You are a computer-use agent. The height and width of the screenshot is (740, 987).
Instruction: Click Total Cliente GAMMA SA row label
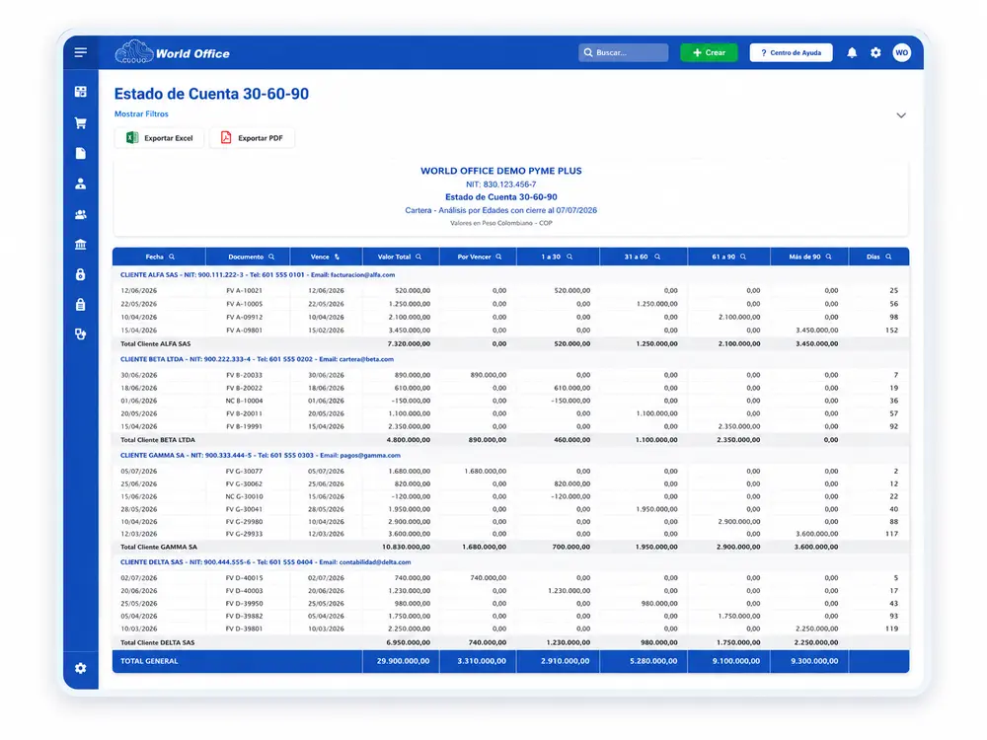[x=159, y=547]
